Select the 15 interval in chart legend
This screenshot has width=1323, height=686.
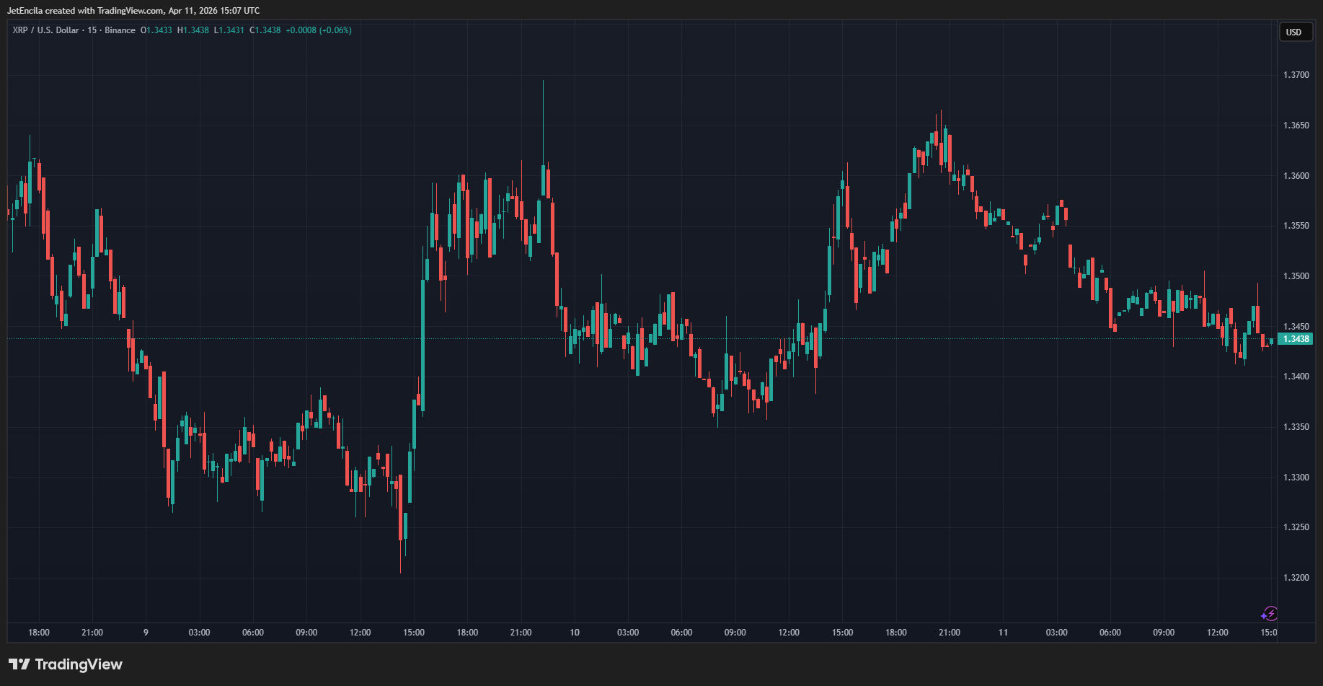(92, 30)
